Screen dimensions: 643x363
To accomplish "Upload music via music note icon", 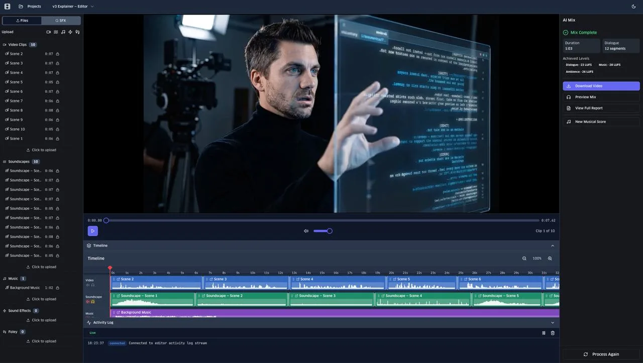I will pyautogui.click(x=63, y=32).
